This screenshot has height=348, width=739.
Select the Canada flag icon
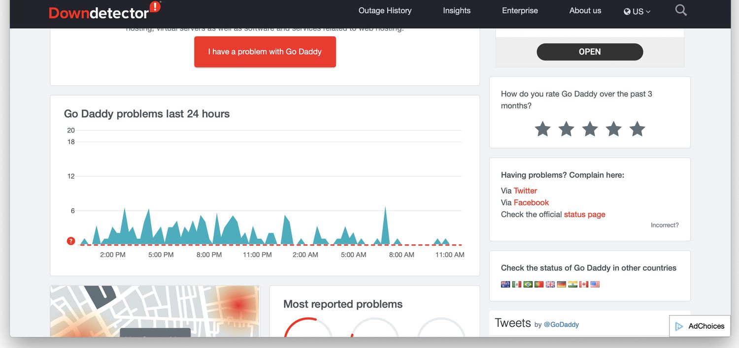(x=584, y=285)
